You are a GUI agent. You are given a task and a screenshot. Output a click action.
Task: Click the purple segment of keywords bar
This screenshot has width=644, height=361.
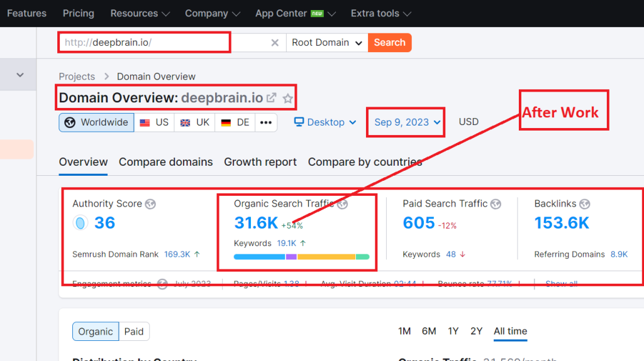click(x=291, y=257)
